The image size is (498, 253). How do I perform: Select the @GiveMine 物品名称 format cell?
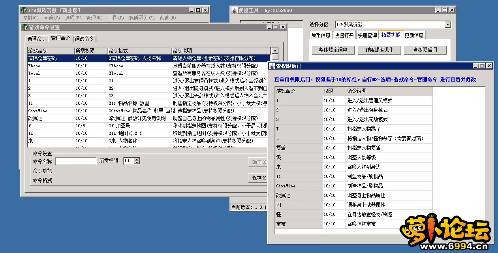point(139,111)
